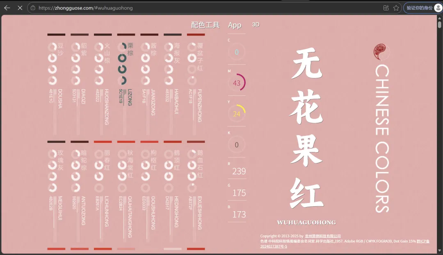Screen dimensions: 443x255
Task: Click the vertical CHINESE COLORS title
Action: [x=382, y=138]
